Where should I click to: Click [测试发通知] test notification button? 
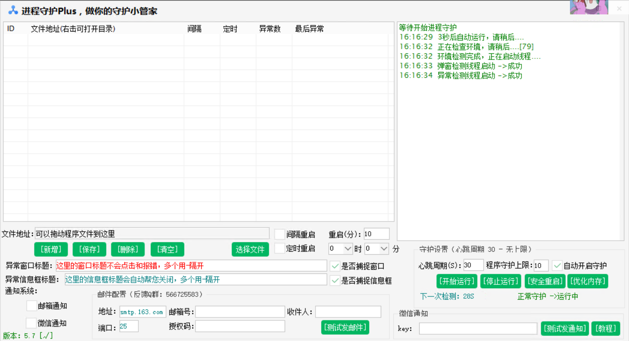point(565,329)
